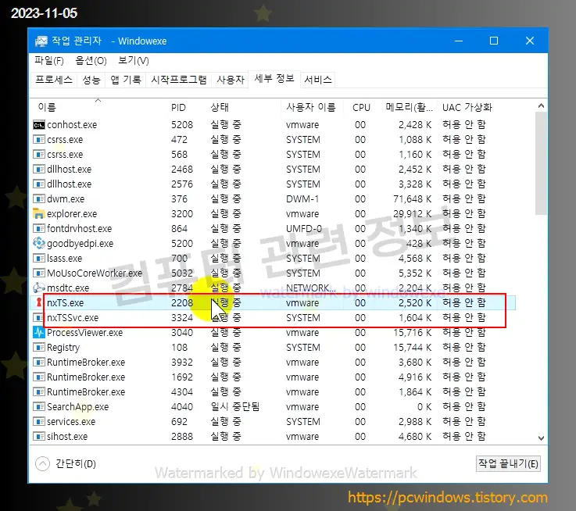Click the vertical scrollbar thumb
The height and width of the screenshot is (511, 576).
(541, 163)
